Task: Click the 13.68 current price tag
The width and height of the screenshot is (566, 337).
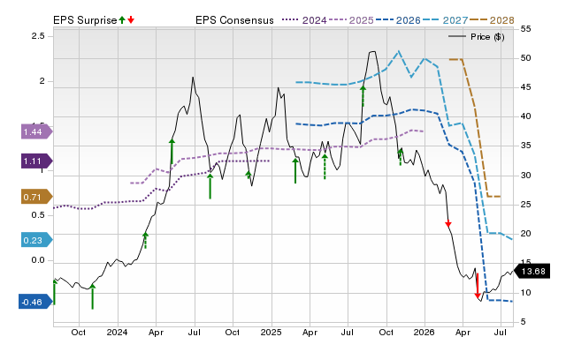Action: [x=532, y=271]
